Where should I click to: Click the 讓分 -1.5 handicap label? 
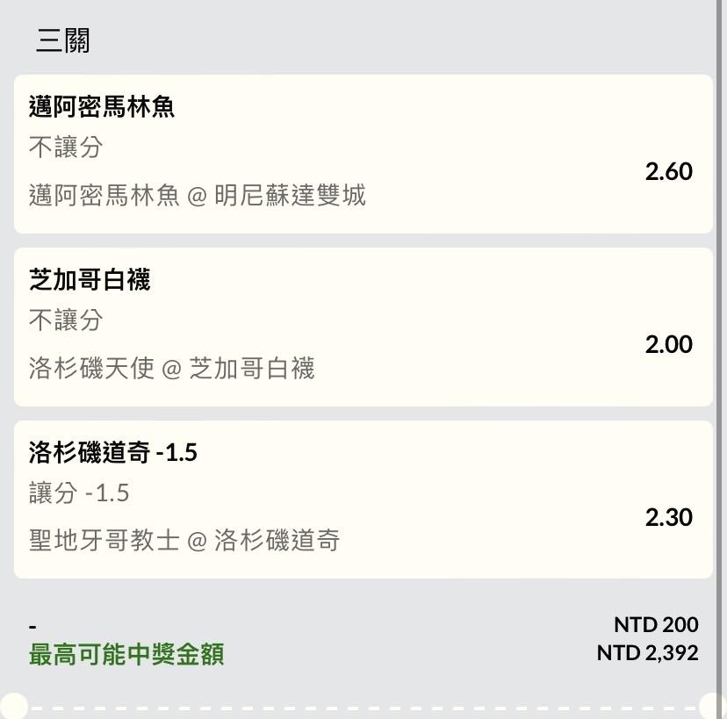click(79, 493)
